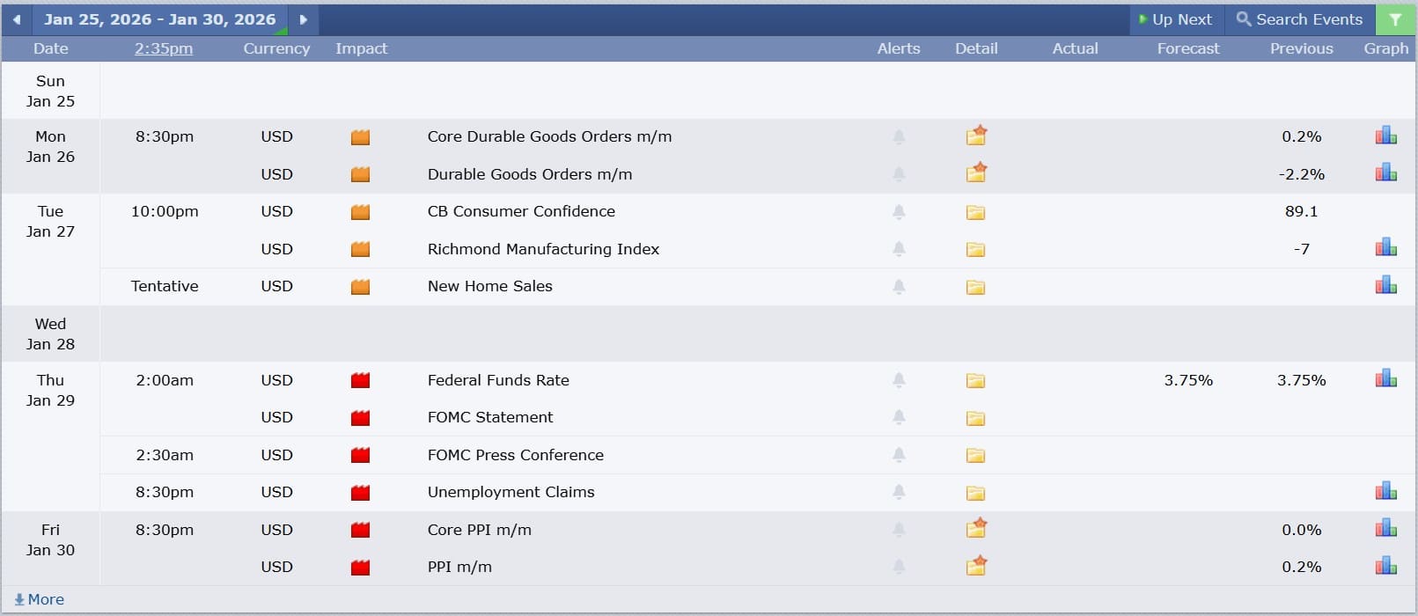This screenshot has height=616, width=1418.
Task: Click the 2:35pm time zone link
Action: tap(164, 48)
